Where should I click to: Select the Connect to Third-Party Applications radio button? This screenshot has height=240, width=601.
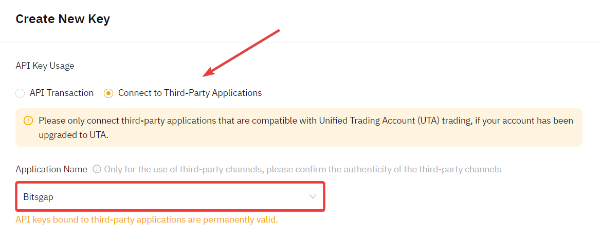click(108, 93)
